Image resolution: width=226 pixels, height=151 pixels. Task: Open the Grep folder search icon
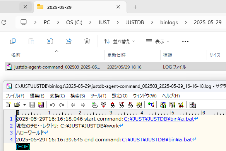[x=139, y=105]
